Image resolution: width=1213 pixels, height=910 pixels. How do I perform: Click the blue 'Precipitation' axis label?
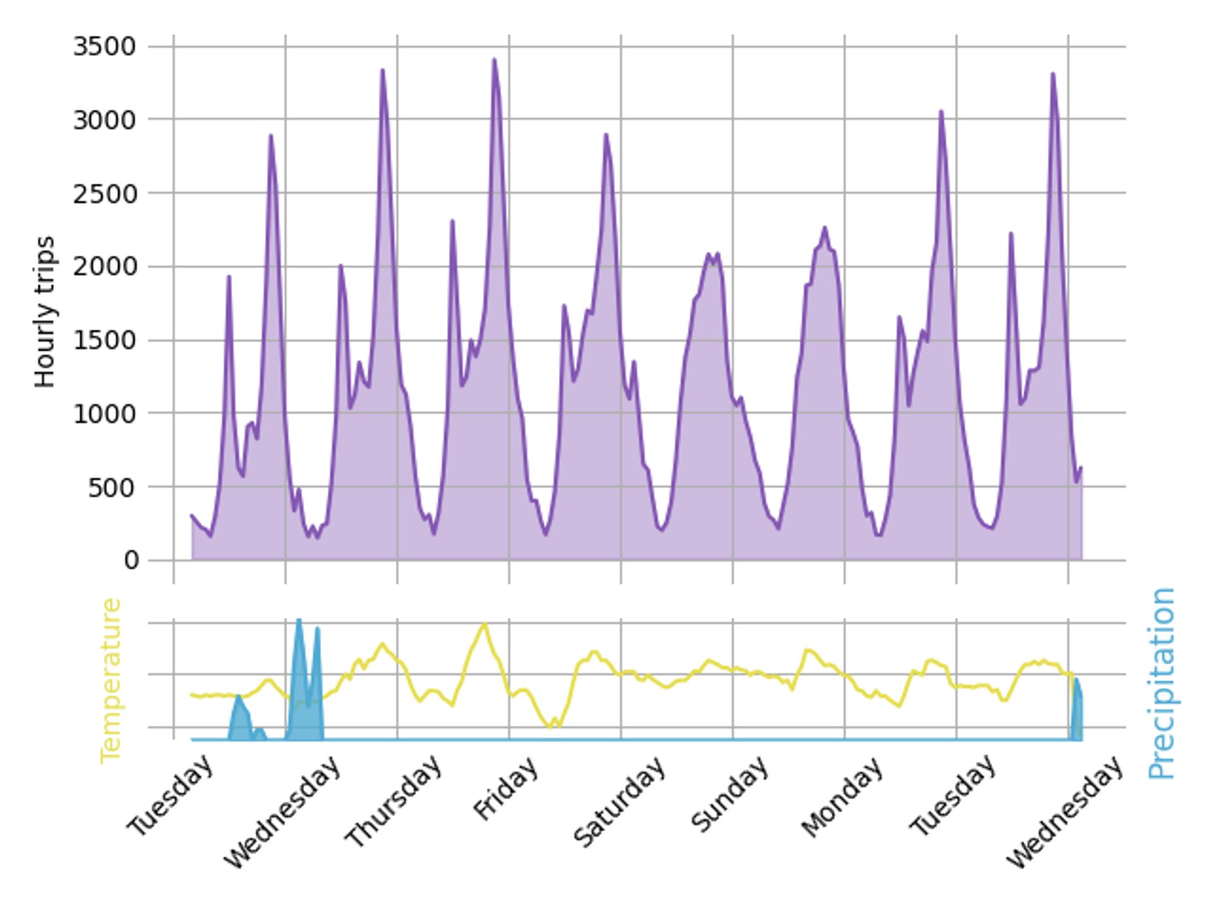pos(1161,683)
